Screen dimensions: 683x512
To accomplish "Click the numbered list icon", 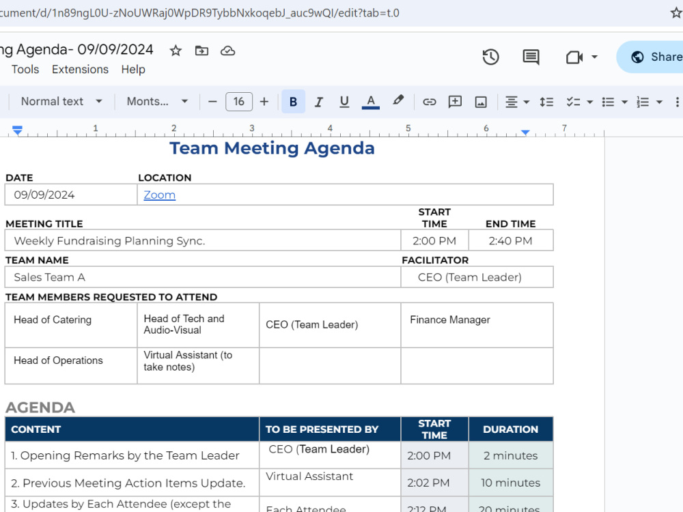I will [x=643, y=102].
